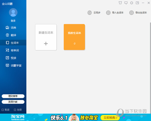Minimize the 金山词霸 window

pyautogui.click(x=143, y=3)
